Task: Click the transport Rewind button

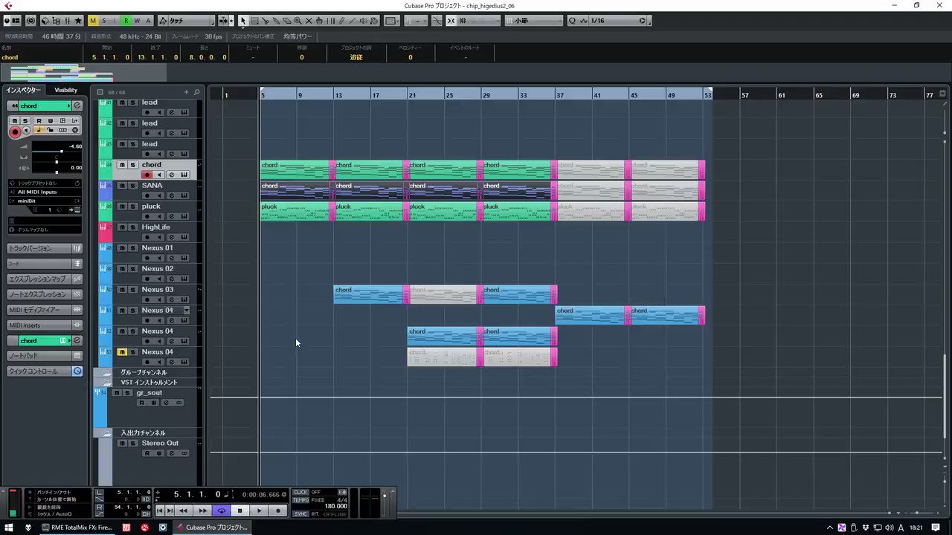Action: click(x=183, y=510)
